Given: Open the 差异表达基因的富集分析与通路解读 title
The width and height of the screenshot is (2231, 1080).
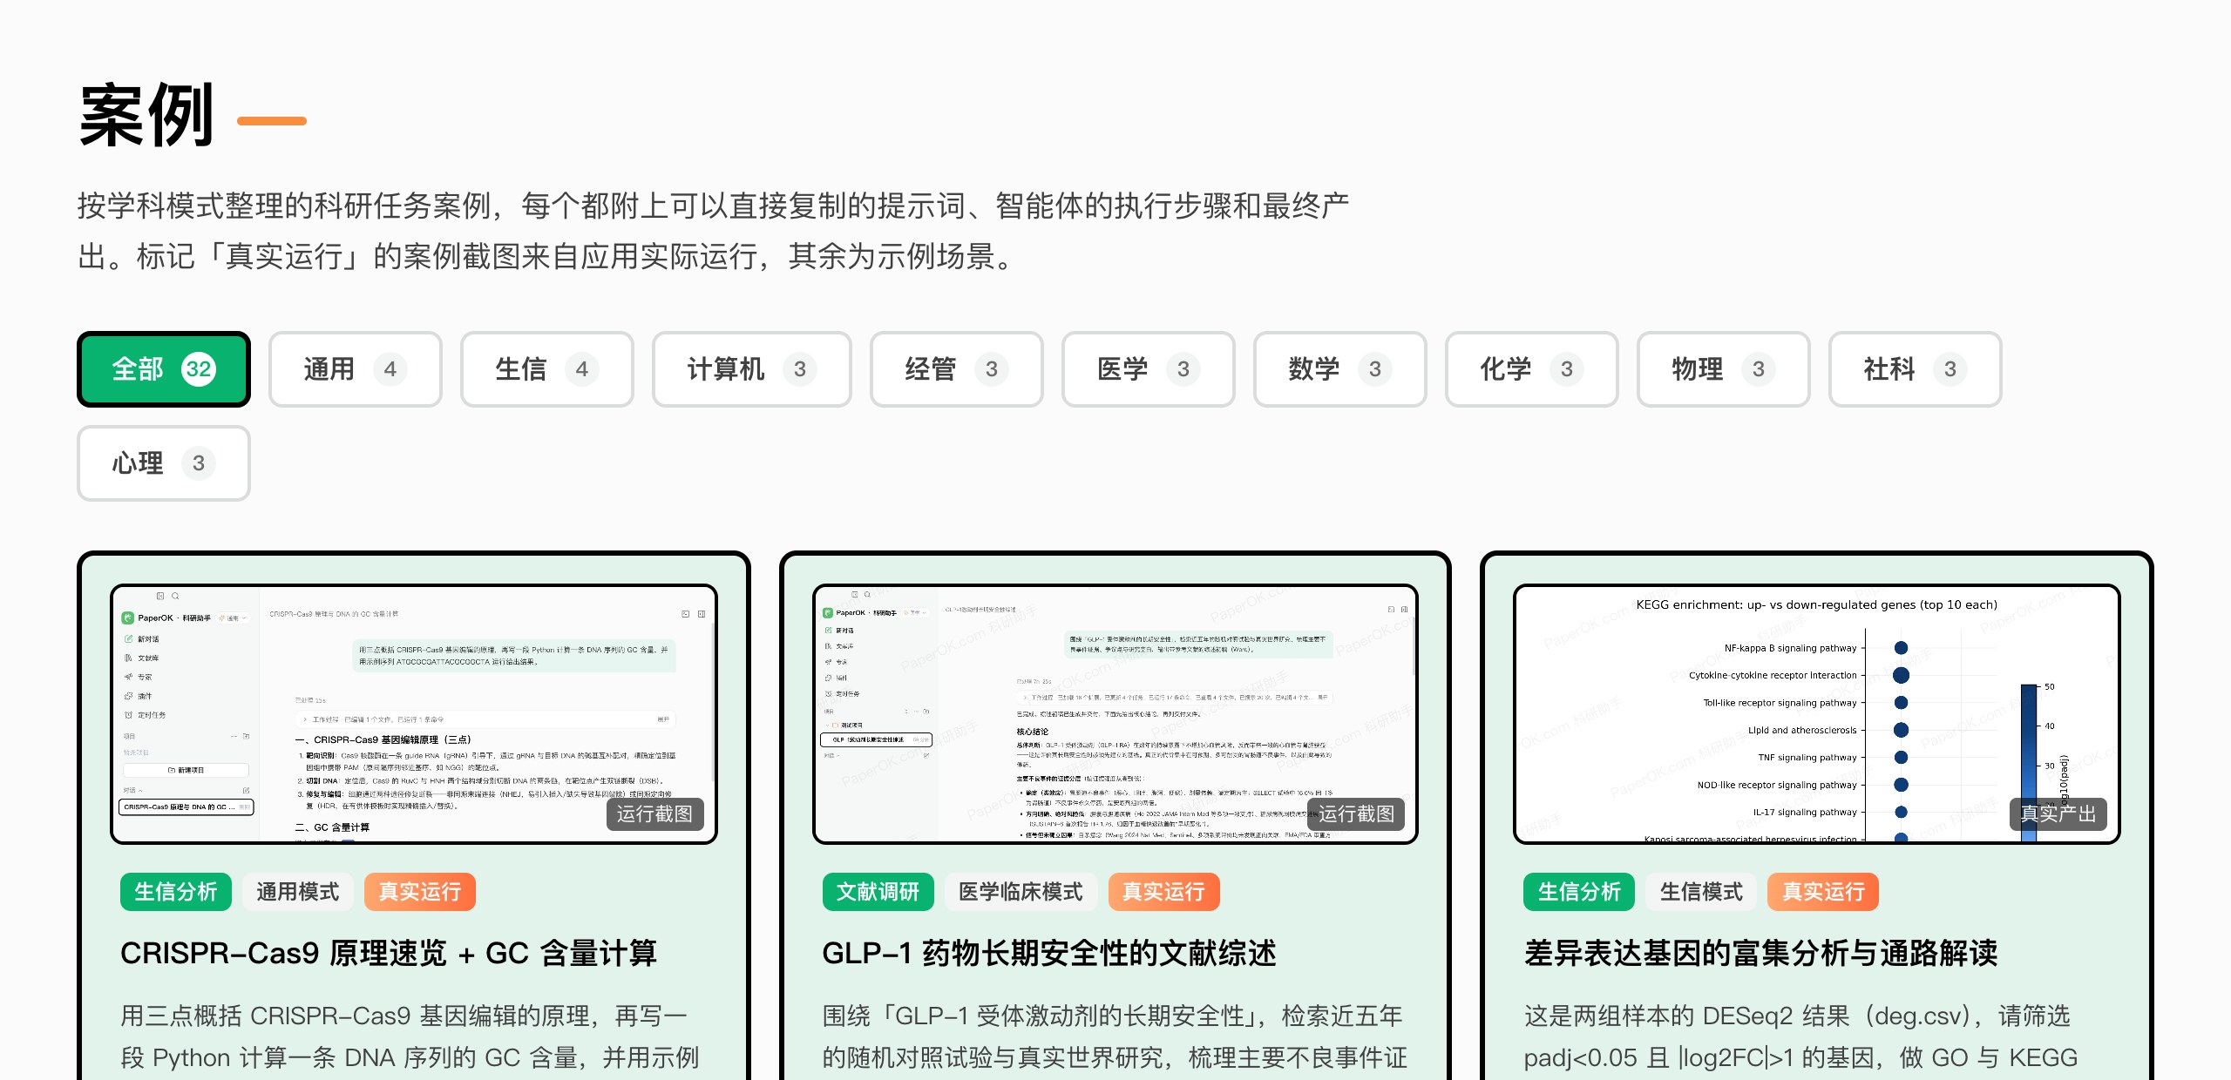Looking at the screenshot, I should [x=1760, y=954].
